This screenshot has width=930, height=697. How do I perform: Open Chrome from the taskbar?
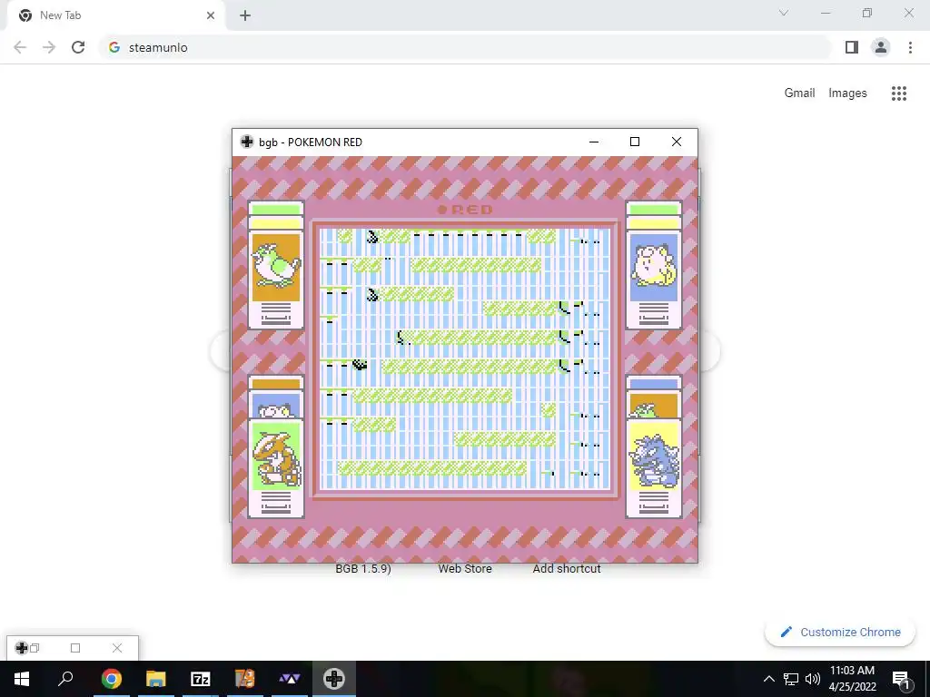coord(112,679)
